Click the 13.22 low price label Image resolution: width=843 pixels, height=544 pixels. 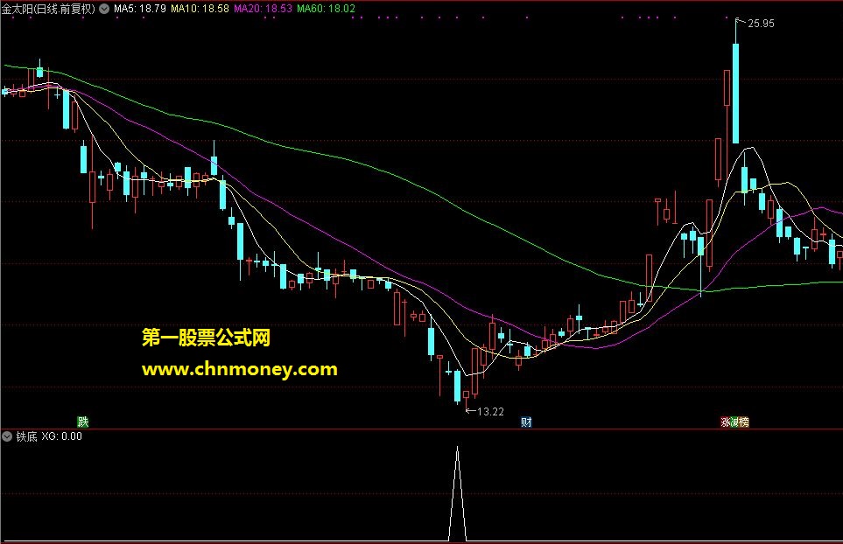click(x=490, y=411)
